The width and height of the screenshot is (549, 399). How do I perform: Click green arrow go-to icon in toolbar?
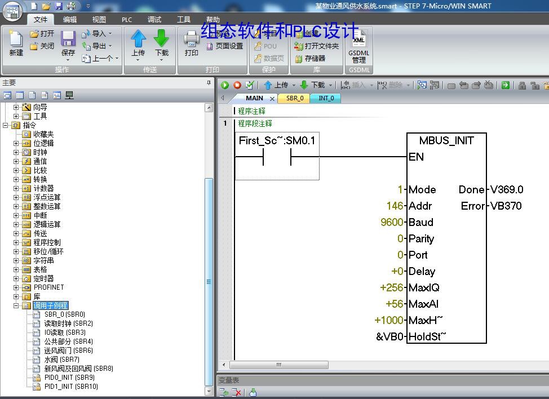[505, 85]
